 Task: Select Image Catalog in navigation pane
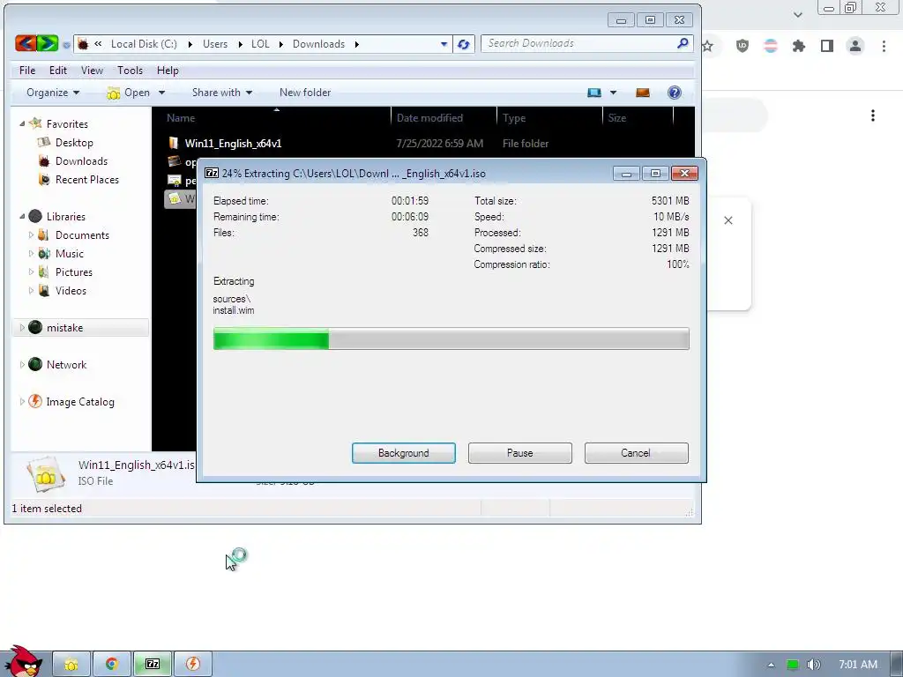[x=80, y=402]
